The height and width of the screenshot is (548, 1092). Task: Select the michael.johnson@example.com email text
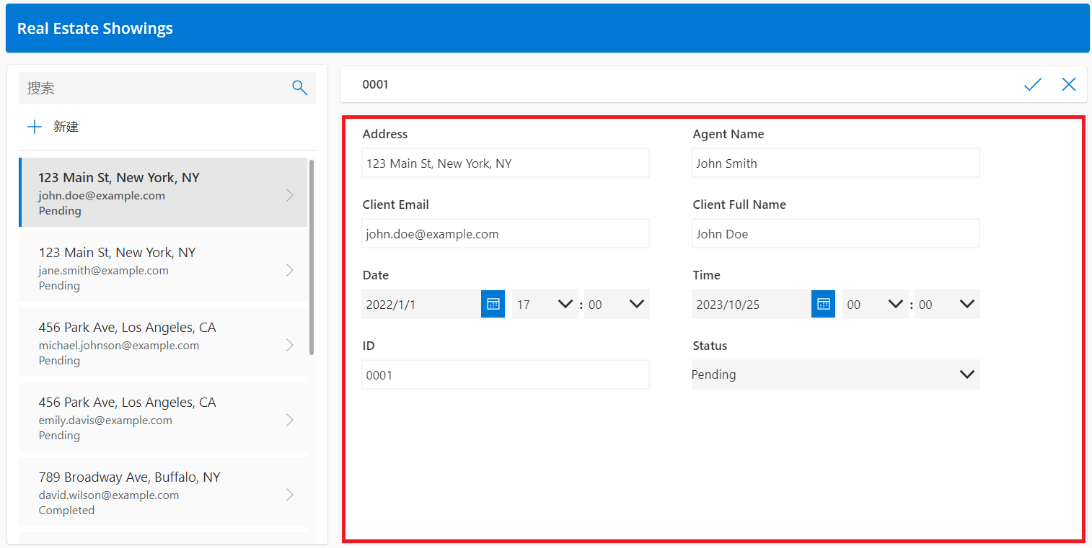tap(119, 346)
